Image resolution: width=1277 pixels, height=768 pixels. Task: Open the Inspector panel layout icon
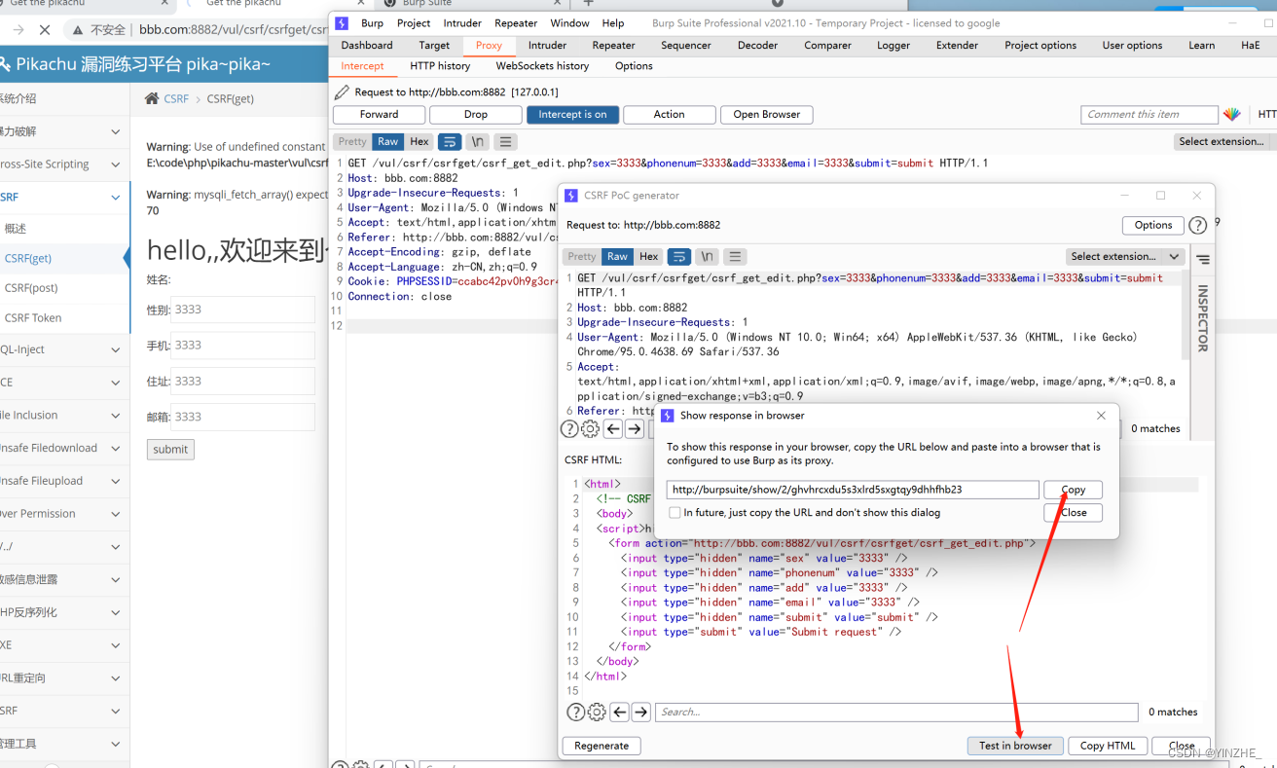pyautogui.click(x=1203, y=260)
